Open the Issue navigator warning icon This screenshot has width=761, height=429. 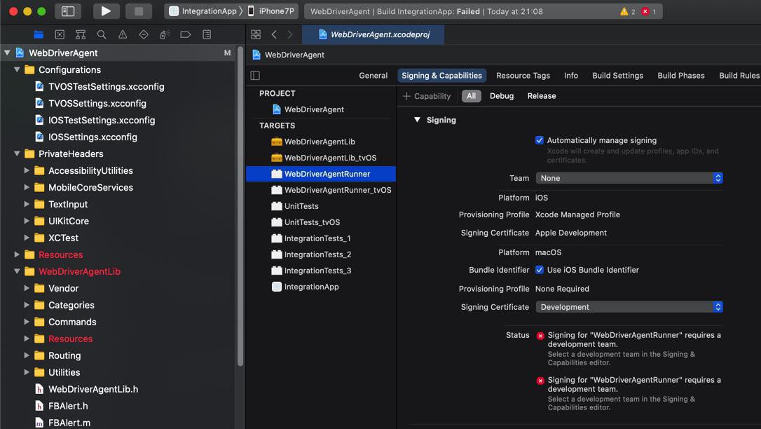[123, 34]
